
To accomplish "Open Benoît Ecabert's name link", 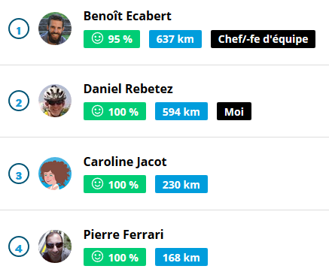I will (127, 16).
